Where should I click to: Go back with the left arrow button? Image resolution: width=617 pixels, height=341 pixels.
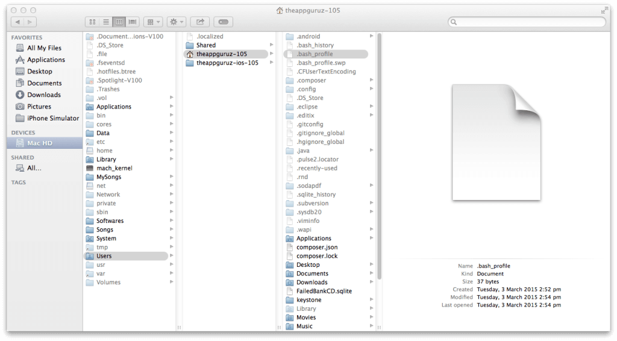click(17, 22)
